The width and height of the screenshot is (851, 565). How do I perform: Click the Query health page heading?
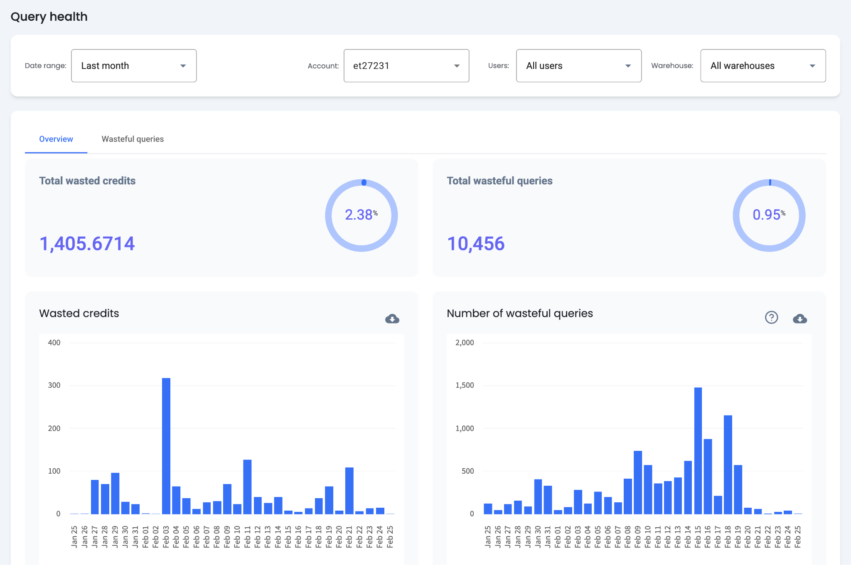coord(49,17)
